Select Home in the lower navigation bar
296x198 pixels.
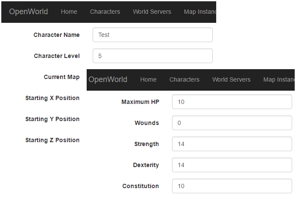click(148, 79)
